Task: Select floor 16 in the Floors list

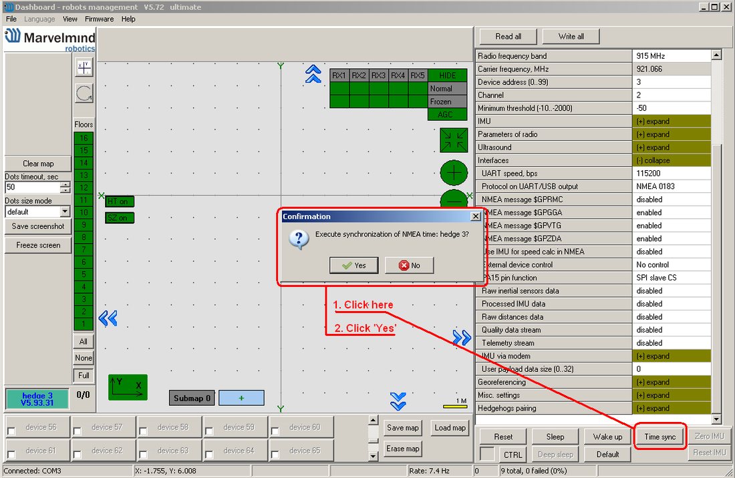Action: click(x=84, y=138)
